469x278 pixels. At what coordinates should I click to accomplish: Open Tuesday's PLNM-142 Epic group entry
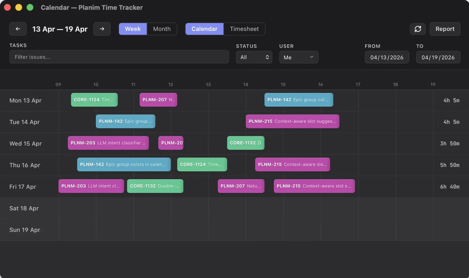(125, 121)
